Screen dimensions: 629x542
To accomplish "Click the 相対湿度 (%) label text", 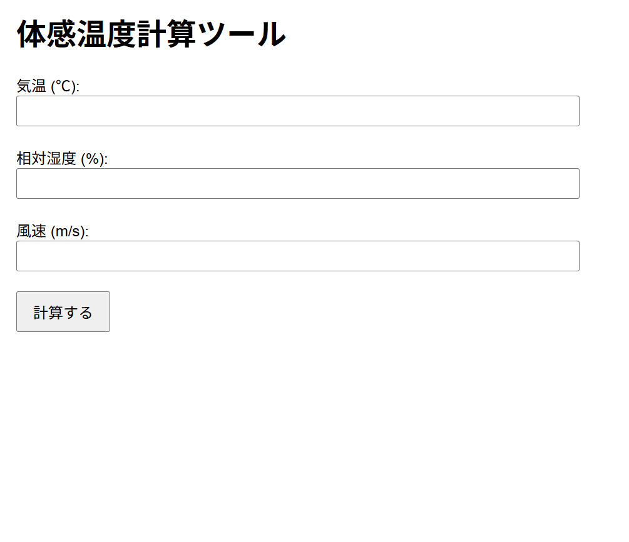I will 62,159.
